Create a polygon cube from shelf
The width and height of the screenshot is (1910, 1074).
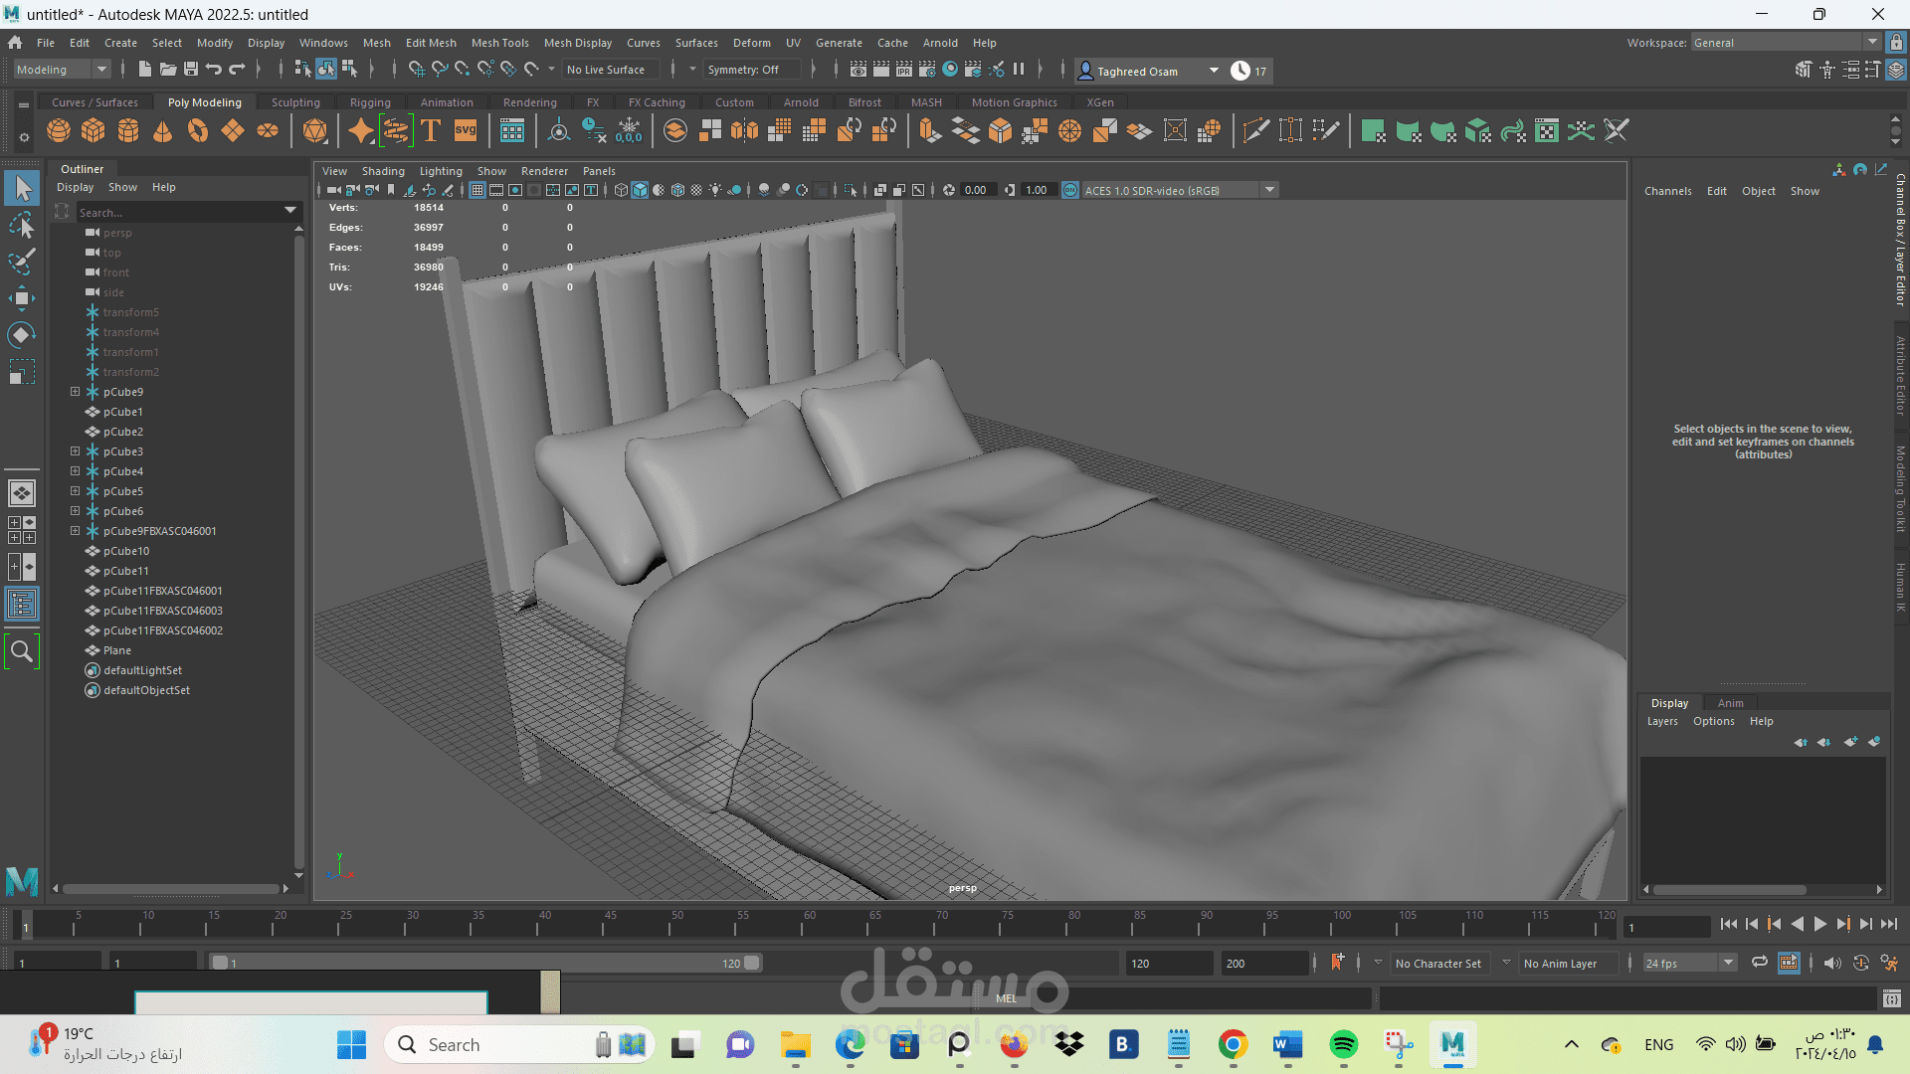tap(94, 131)
